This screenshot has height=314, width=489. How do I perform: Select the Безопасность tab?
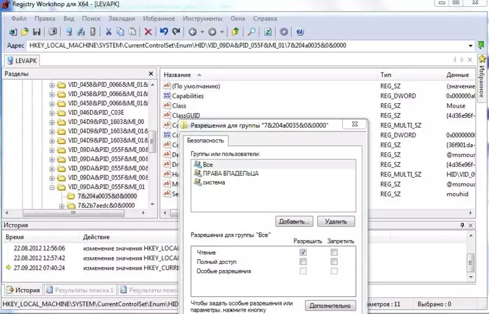205,141
